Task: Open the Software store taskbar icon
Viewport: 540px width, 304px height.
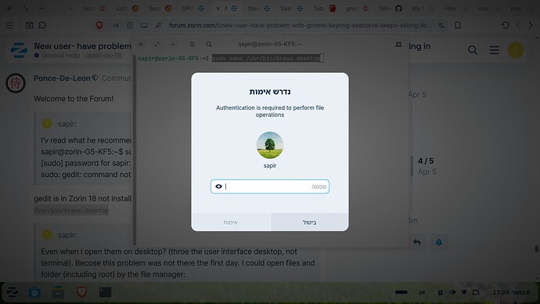Action: tap(34, 292)
